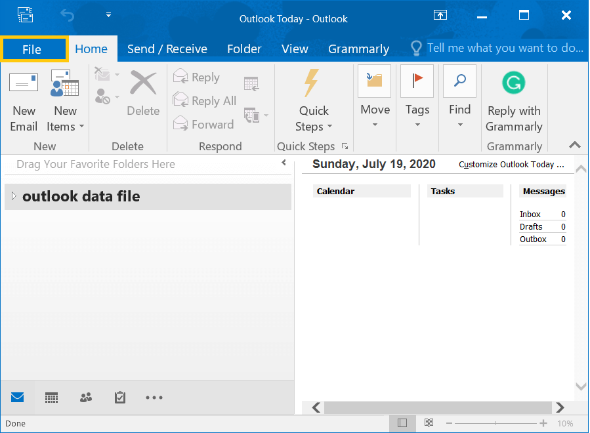Screen dimensions: 590x433
Task: Open Customize Quick Access Toolbar dropdown
Action: (108, 15)
